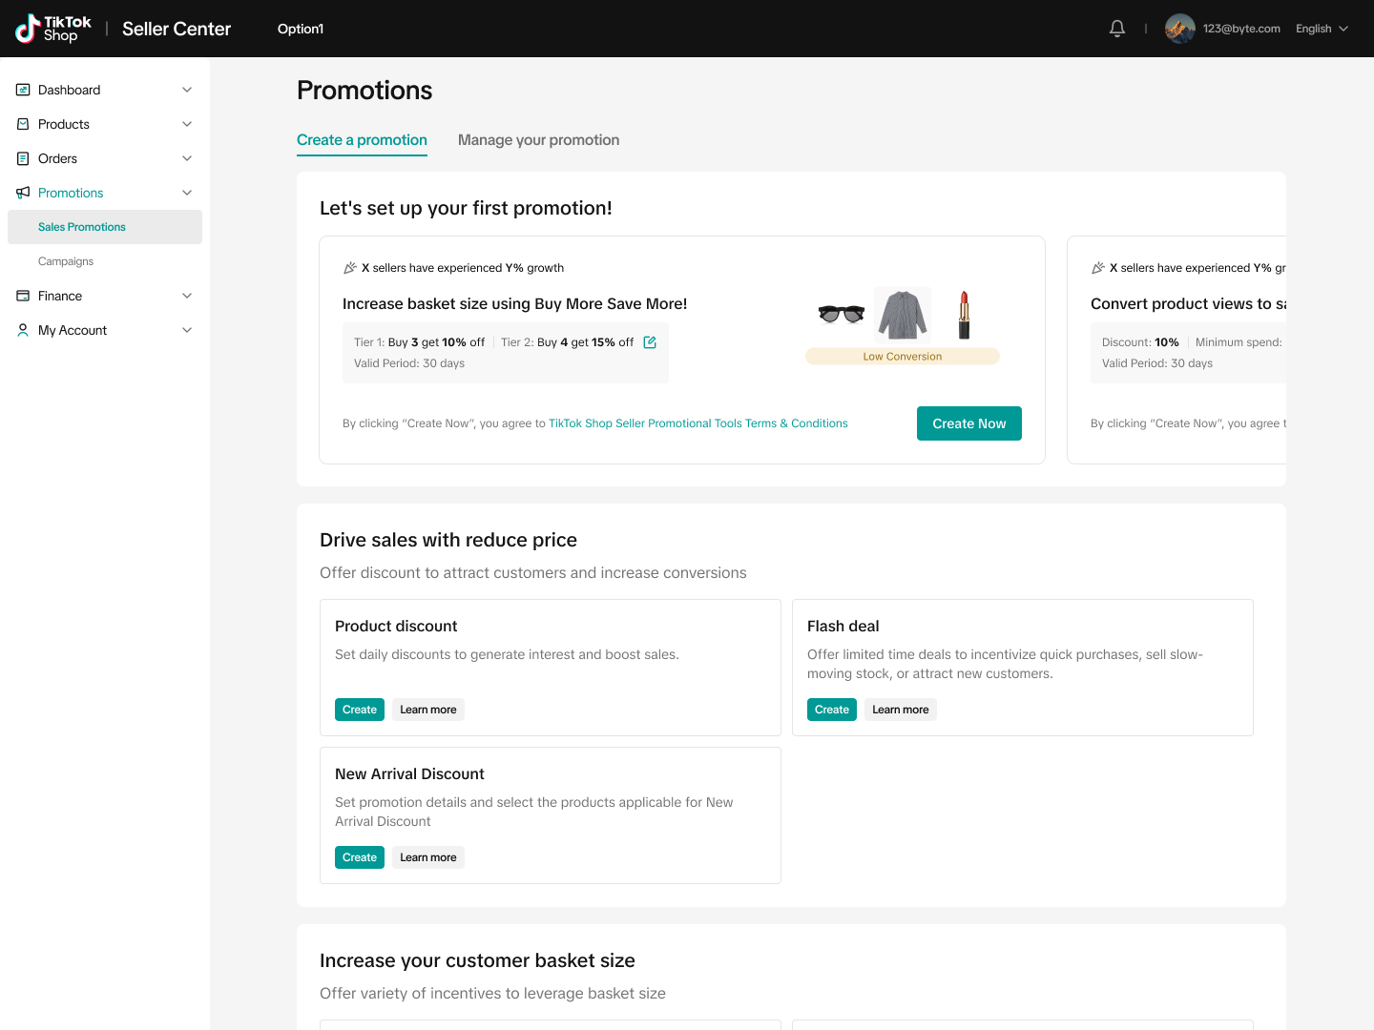Click the Promotions megaphone icon
This screenshot has height=1030, width=1374.
[x=23, y=193]
